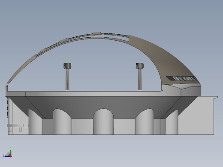The width and height of the screenshot is (223, 167).
Task: Select the left vertical post shaft
Action: pos(67,79)
